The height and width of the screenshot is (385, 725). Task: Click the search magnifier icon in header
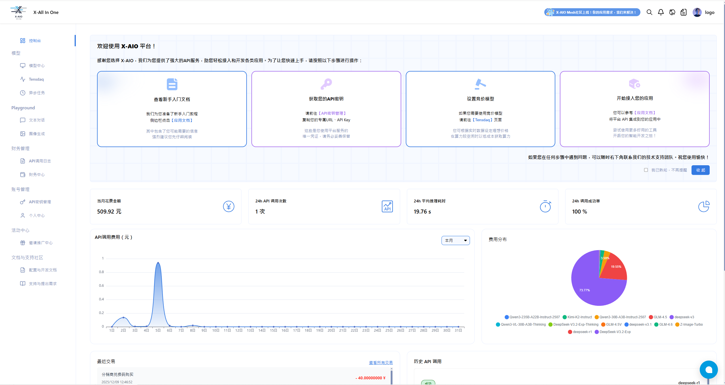[x=649, y=12]
